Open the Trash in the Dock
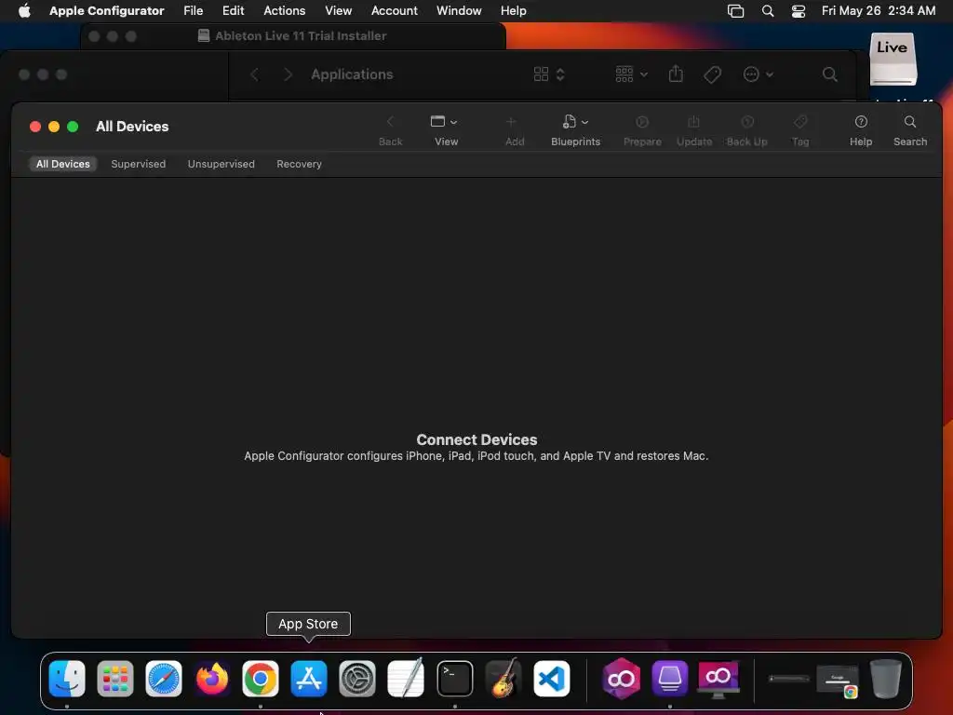The width and height of the screenshot is (953, 715). [886, 678]
